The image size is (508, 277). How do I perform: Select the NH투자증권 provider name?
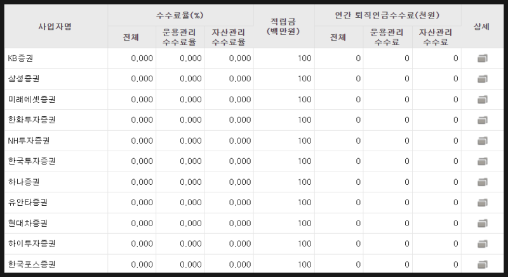click(x=29, y=140)
